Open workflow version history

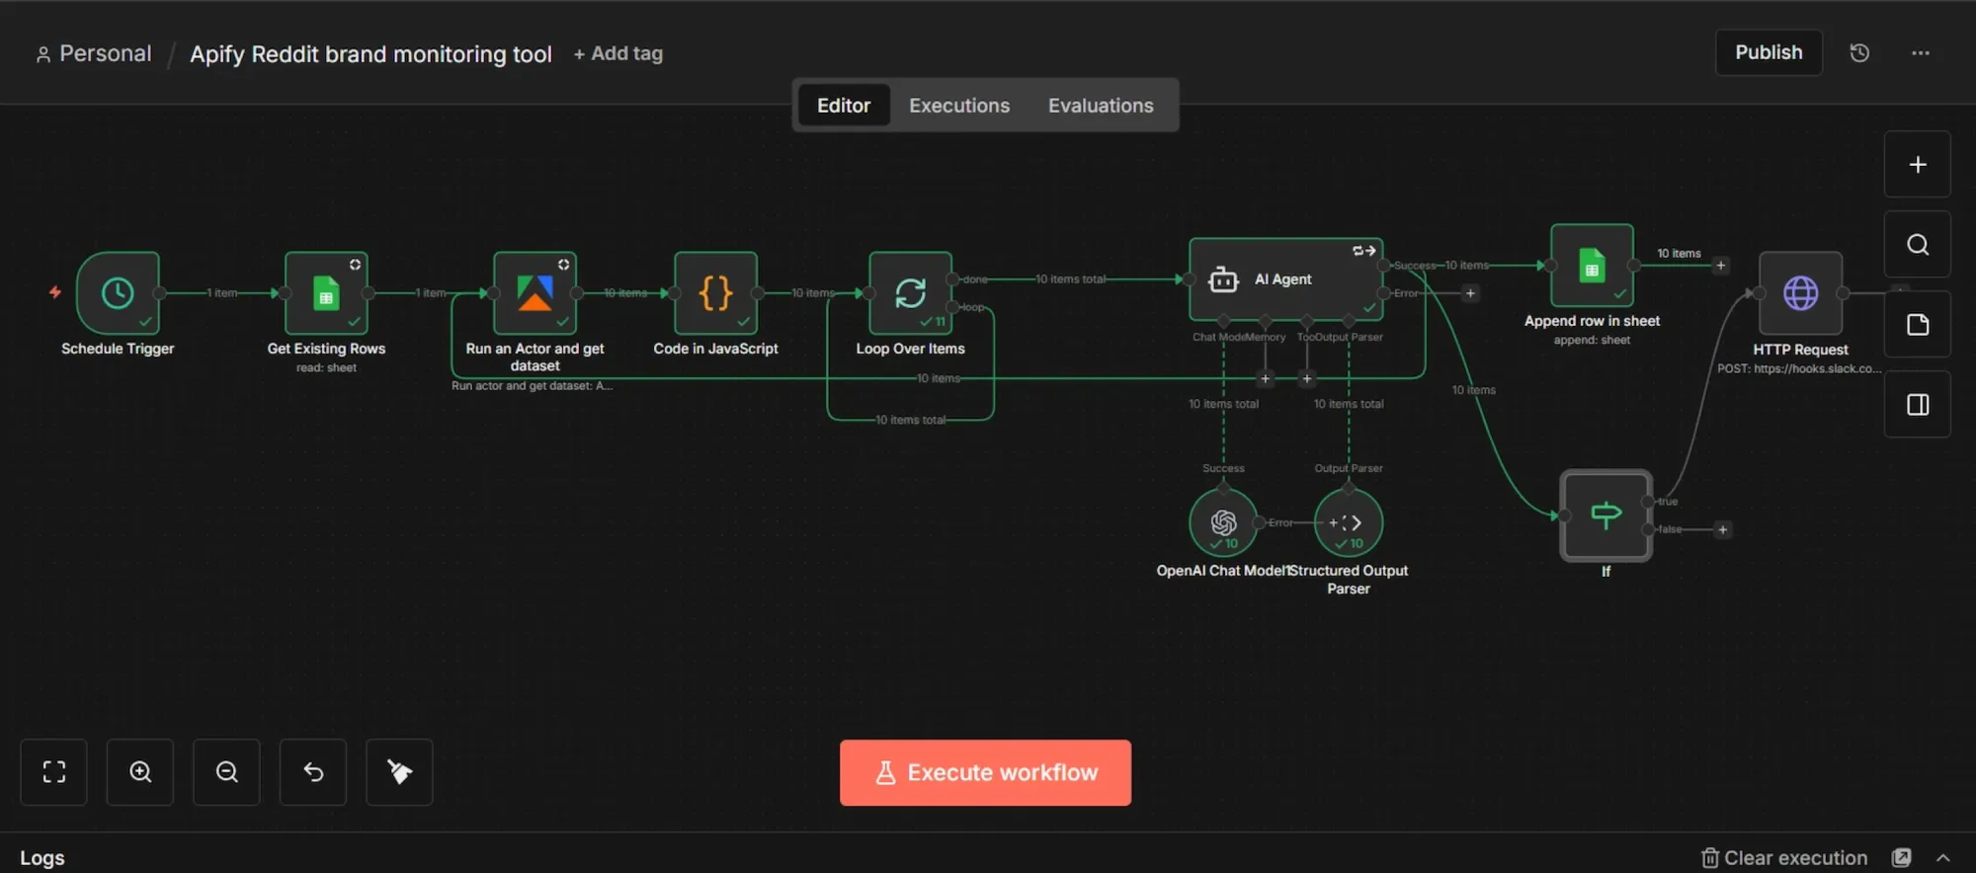1859,53
